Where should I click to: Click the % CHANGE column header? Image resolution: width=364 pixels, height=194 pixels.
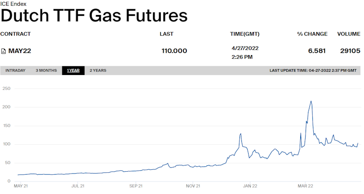[312, 34]
